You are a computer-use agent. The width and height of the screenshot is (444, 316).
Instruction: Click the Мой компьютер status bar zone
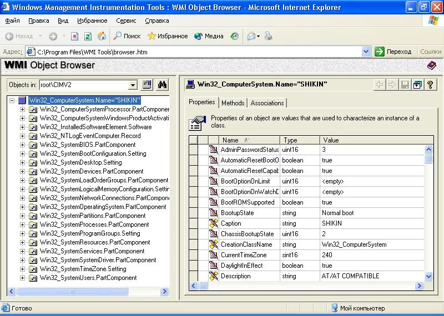point(357,308)
